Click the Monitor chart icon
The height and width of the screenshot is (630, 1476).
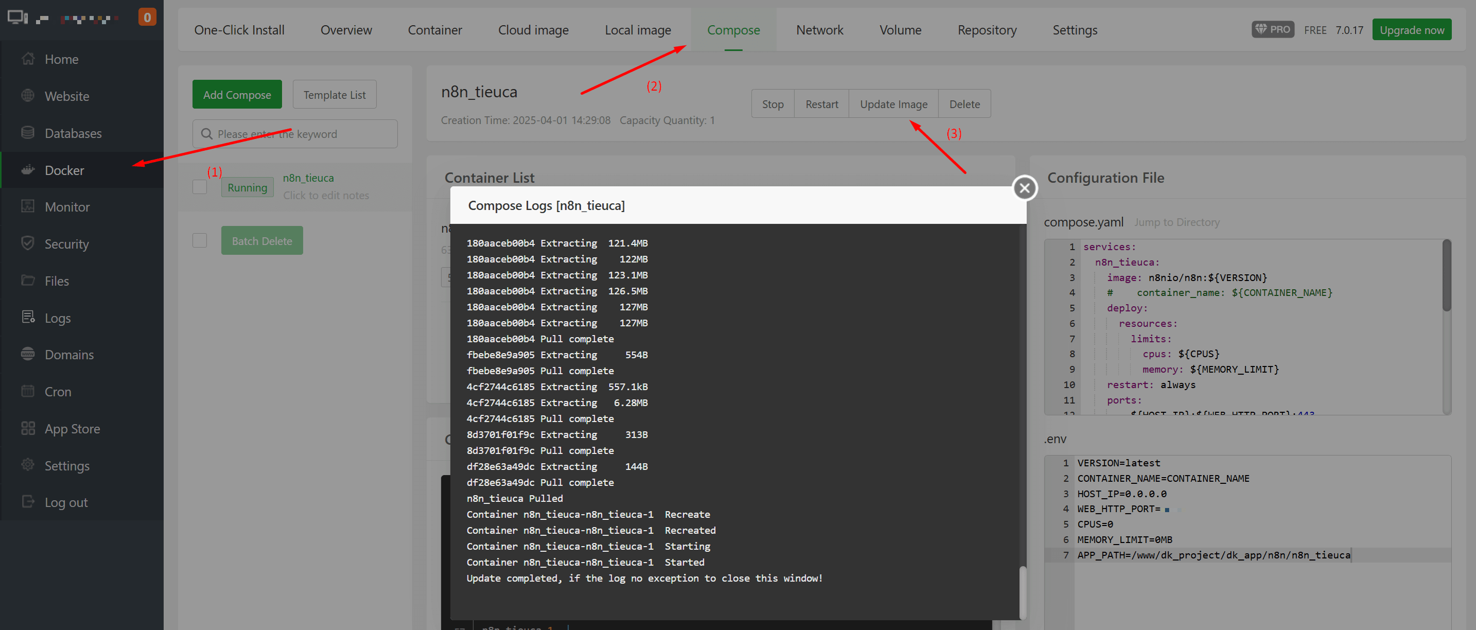coord(27,207)
